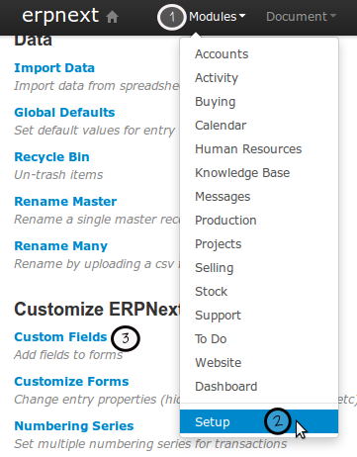Viewport: 357px width, 457px height.
Task: Click the Custom Fields link
Action: click(x=60, y=337)
